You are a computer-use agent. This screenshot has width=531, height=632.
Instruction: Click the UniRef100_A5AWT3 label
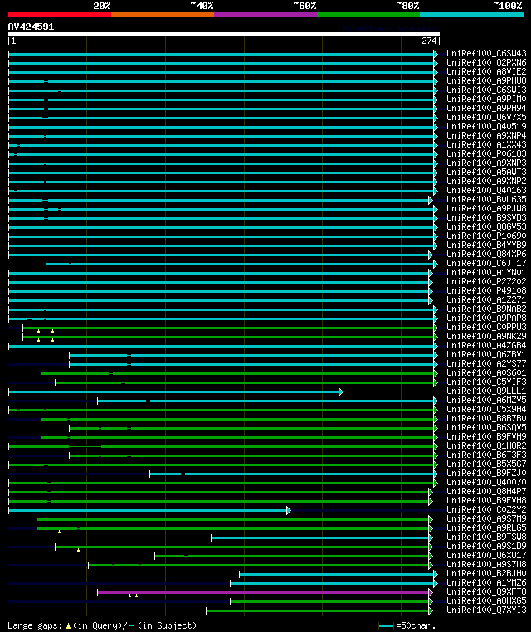[486, 172]
